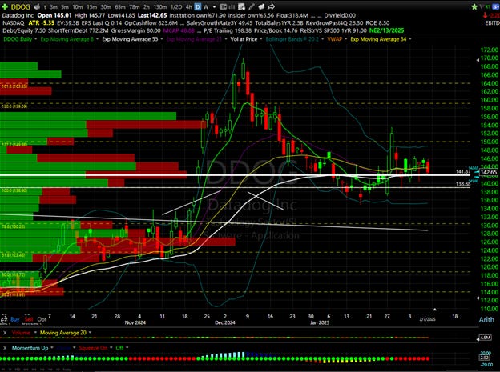
Task: Select the 4h timeframe
Action: tap(189, 7)
